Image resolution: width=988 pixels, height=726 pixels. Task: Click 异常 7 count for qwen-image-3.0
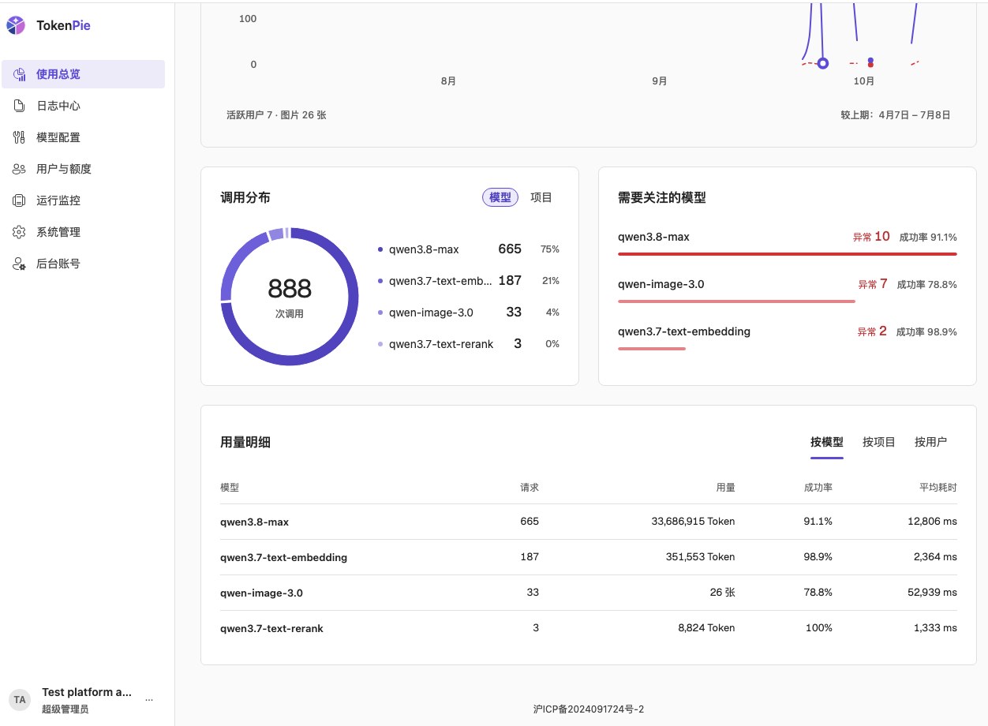tap(873, 284)
